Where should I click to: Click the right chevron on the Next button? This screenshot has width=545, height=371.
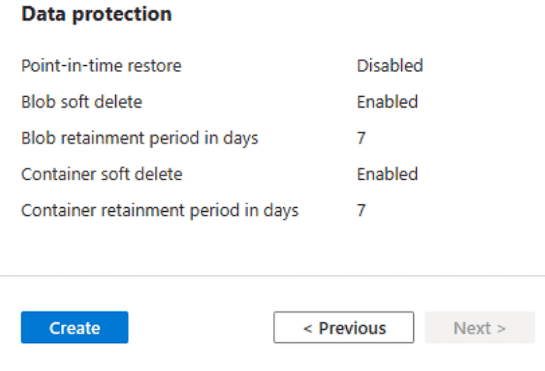[501, 328]
